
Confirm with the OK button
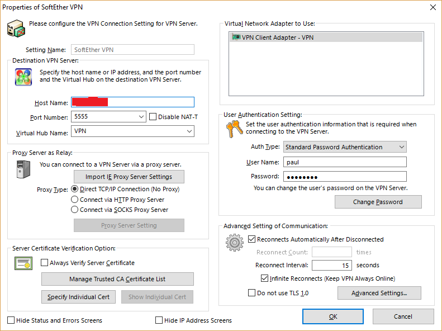tap(333, 316)
